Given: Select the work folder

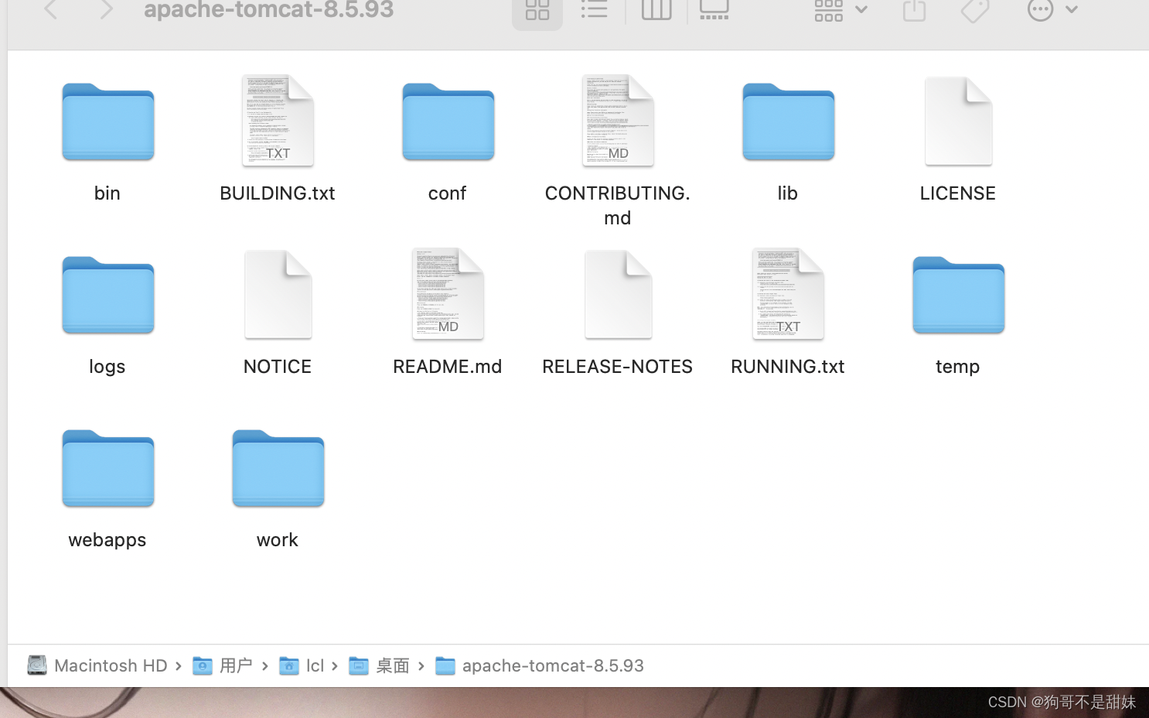Looking at the screenshot, I should (278, 468).
